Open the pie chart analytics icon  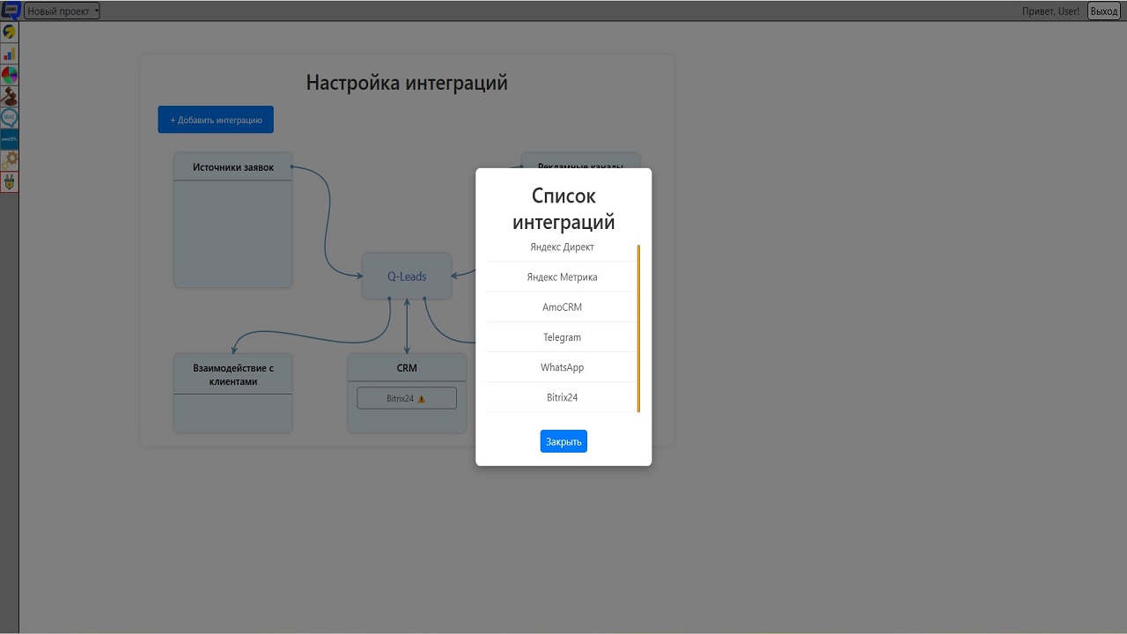[10, 75]
